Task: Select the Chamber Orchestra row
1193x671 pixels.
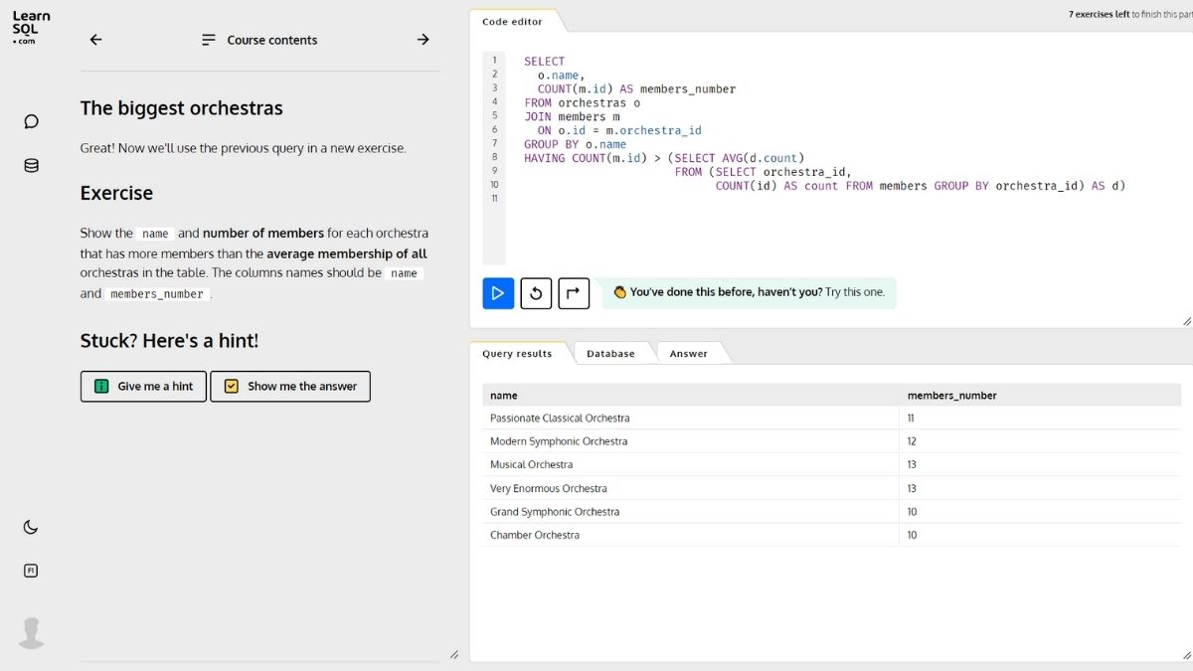Action: coord(832,535)
